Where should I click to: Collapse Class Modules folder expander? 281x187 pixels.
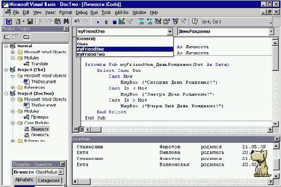pos(13,123)
